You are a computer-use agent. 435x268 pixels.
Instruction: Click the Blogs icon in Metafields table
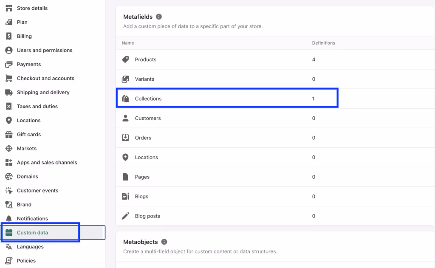tap(125, 196)
